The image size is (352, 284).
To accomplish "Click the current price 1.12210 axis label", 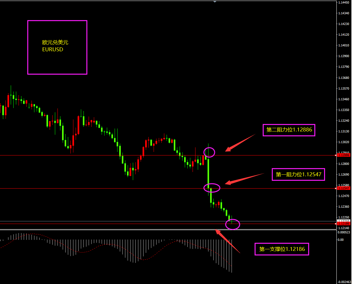I will 344,221.
